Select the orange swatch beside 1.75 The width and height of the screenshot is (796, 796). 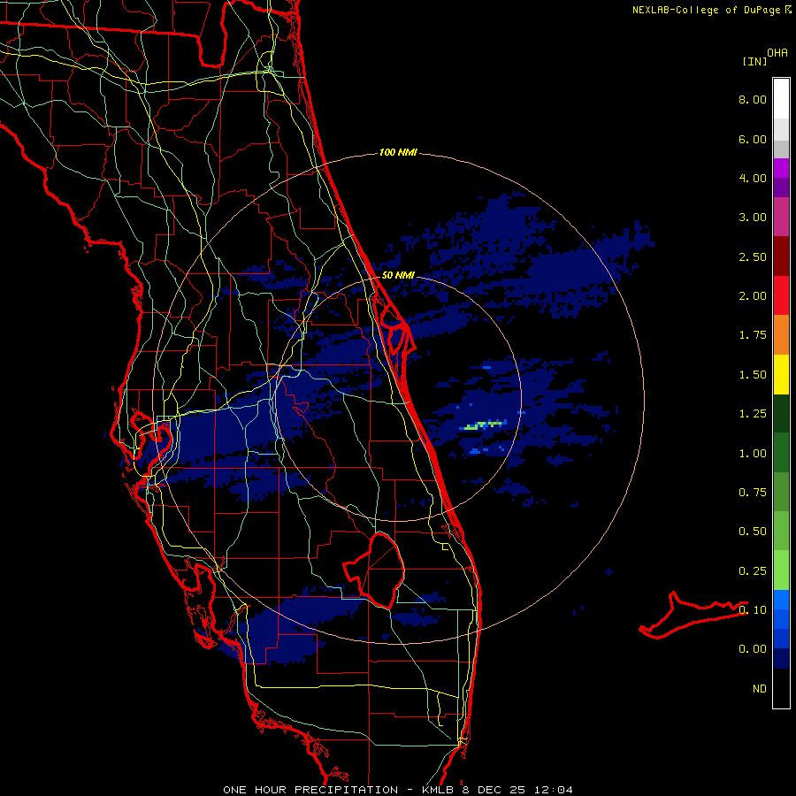click(x=781, y=335)
